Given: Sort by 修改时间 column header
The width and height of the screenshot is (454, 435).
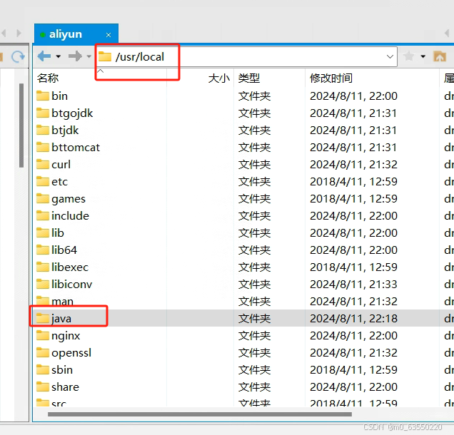Looking at the screenshot, I should coord(331,78).
